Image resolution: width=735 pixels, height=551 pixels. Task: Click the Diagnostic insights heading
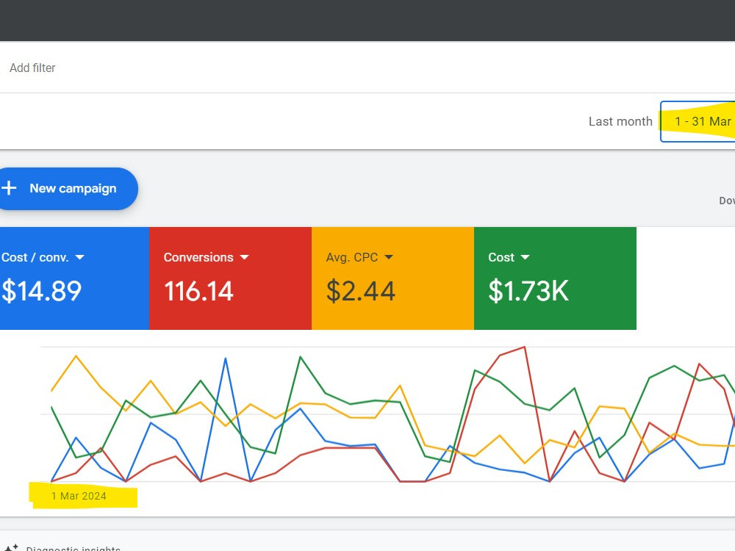coord(73,548)
